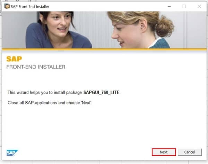Viewport: 208px width, 164px height.
Task: Click the yellow SAP heading text
Action: [x=14, y=59]
